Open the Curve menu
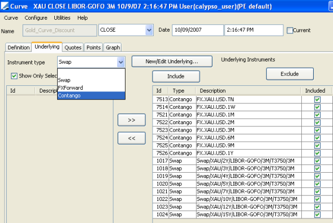This screenshot has height=223, width=333. coord(11,18)
